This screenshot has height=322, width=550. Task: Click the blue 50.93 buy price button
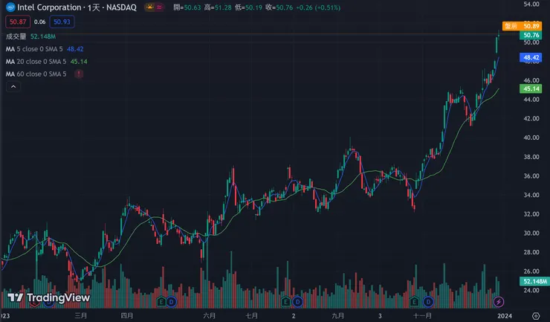[62, 22]
